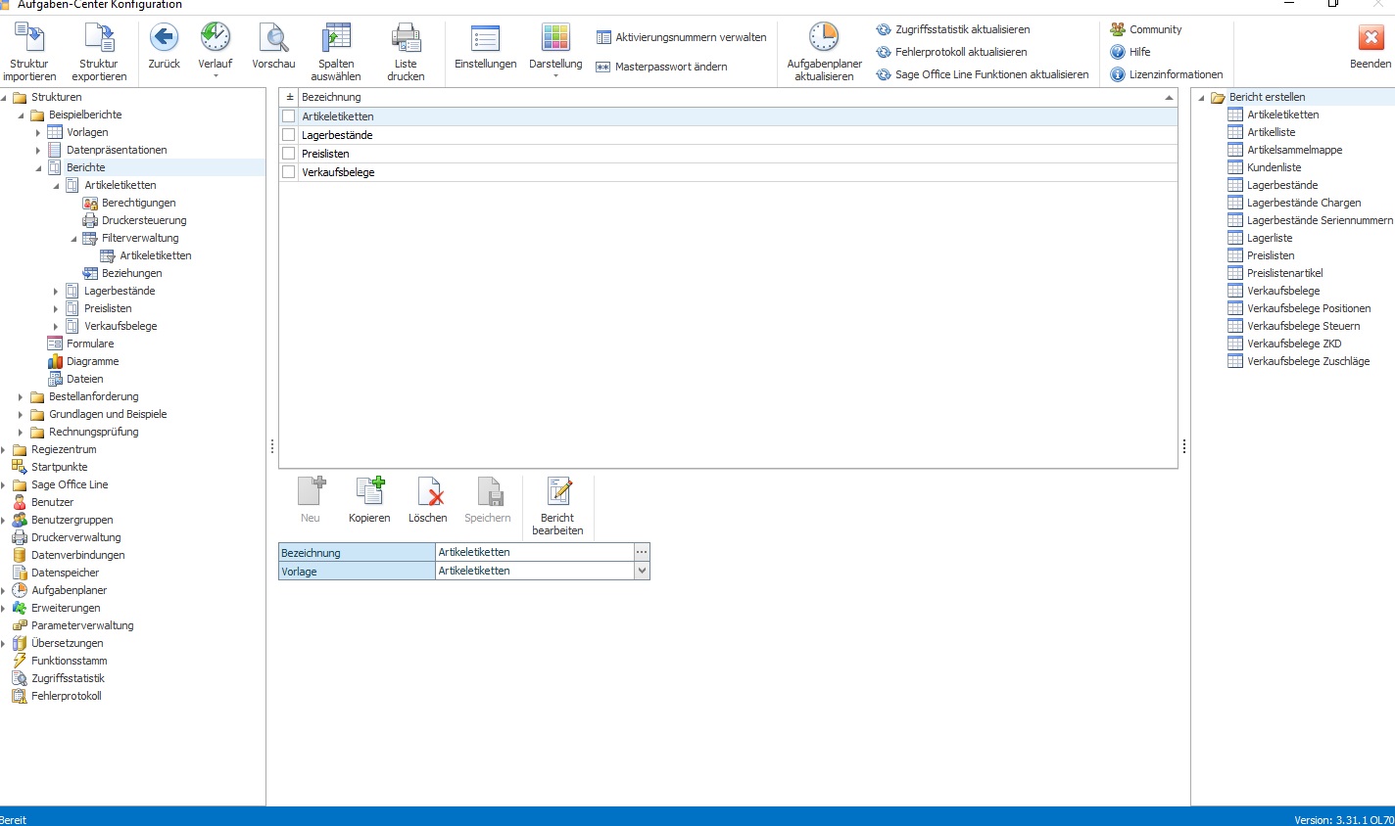Open Fehlerprotokoll in the tree
This screenshot has height=826, width=1395.
67,696
